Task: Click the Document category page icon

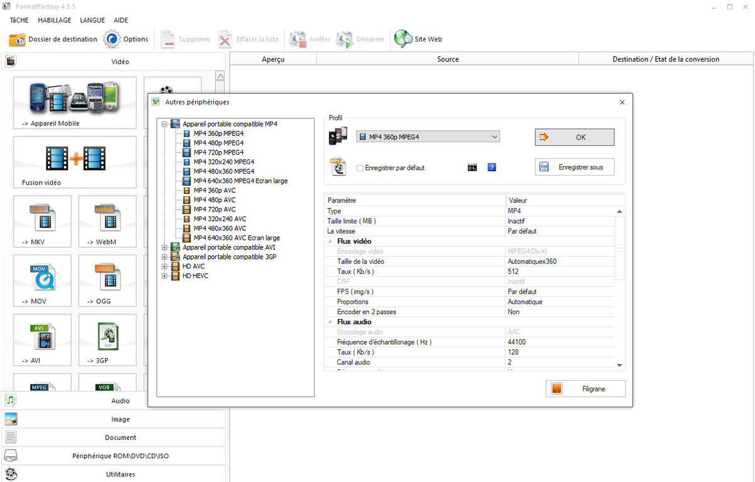Action: tap(11, 437)
